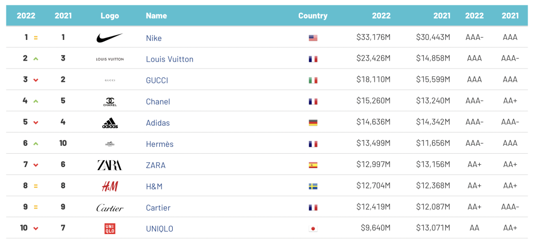Open the Louis Vuitton brand link
This screenshot has width=533, height=242.
click(170, 59)
